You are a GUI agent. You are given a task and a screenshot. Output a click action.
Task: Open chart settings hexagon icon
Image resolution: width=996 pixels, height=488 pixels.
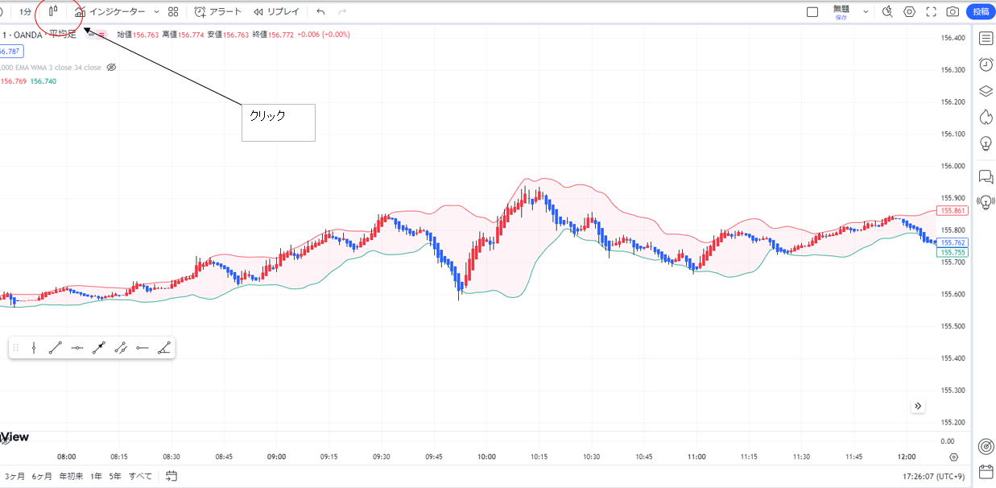(909, 12)
